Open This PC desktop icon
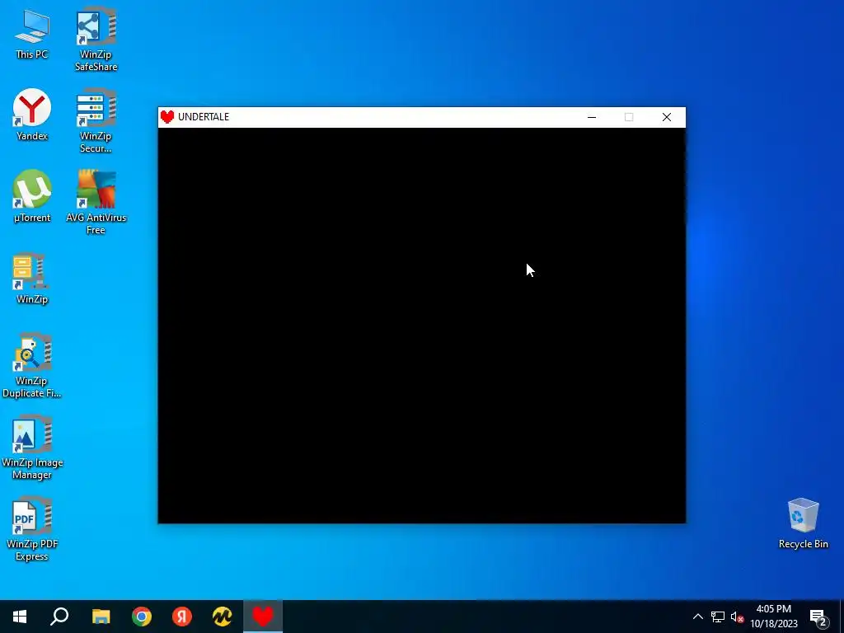844x633 pixels. pos(32,33)
